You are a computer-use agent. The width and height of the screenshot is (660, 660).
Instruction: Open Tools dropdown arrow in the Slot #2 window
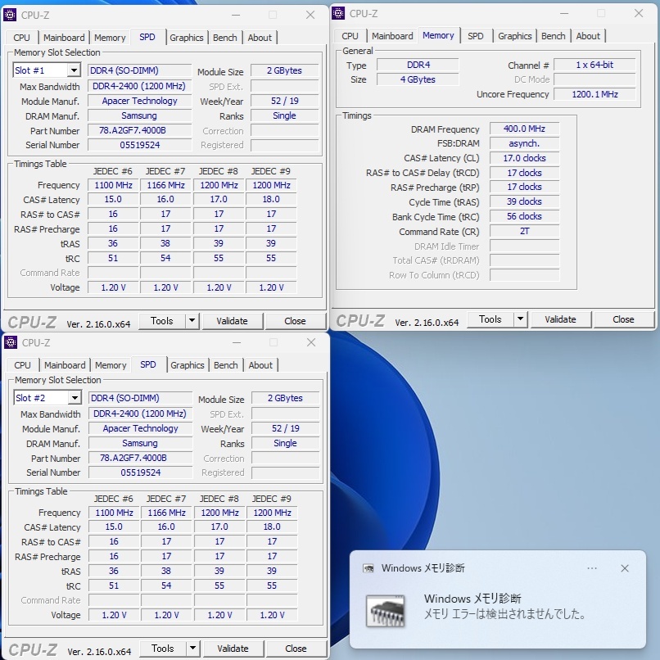tap(193, 649)
